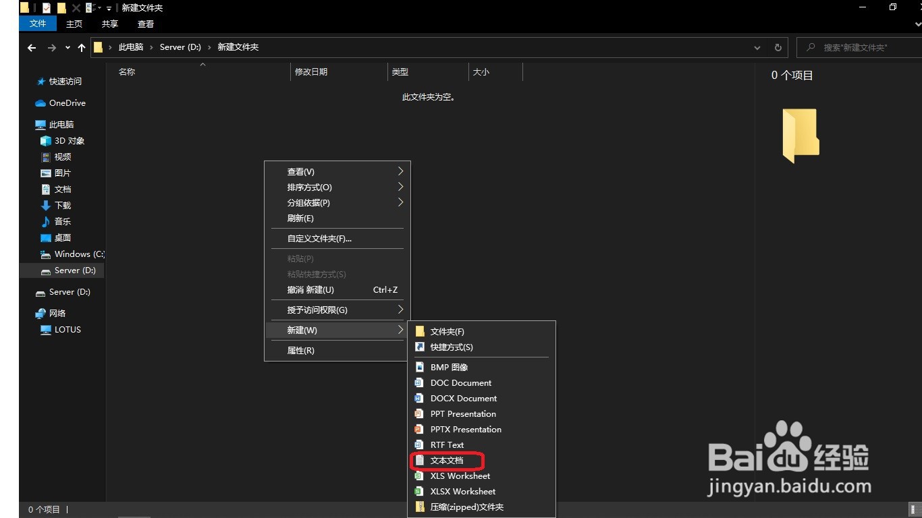Click the new folder icon on Quick Access Toolbar

point(62,7)
